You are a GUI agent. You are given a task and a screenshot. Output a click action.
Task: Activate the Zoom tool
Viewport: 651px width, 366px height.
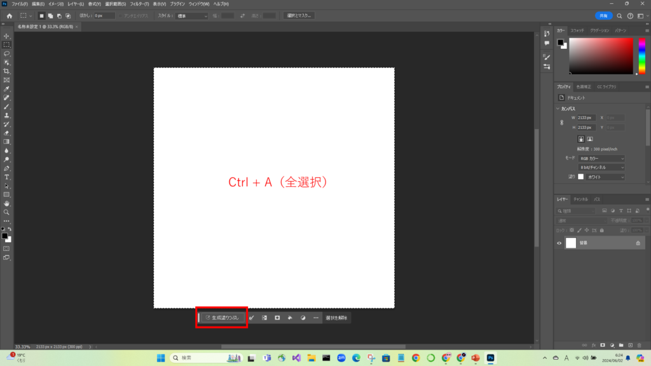pos(6,212)
